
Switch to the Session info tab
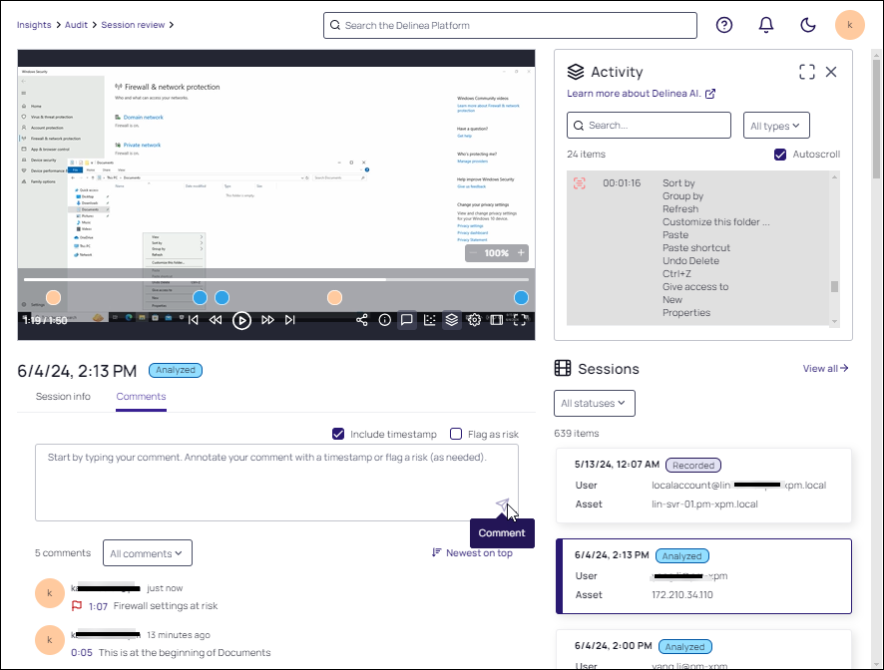[63, 396]
